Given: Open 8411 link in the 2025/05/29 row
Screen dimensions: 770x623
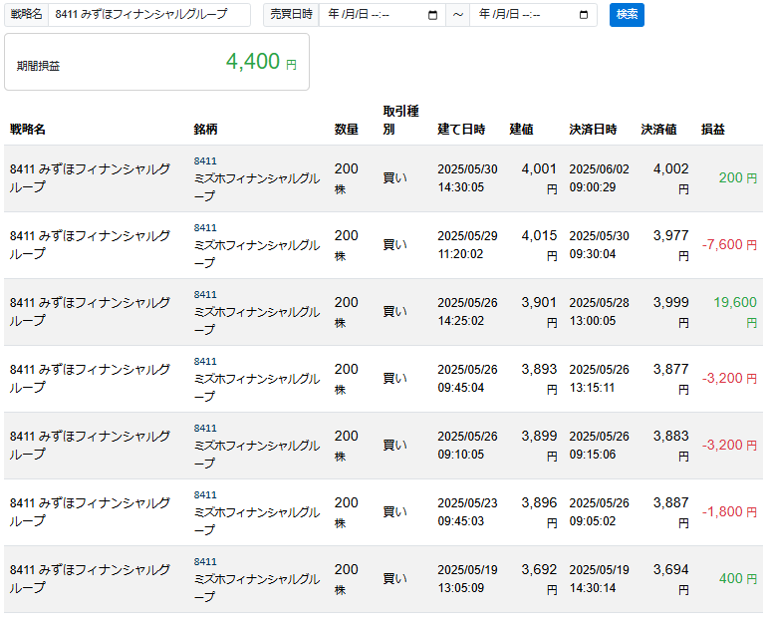Looking at the screenshot, I should pyautogui.click(x=205, y=228).
